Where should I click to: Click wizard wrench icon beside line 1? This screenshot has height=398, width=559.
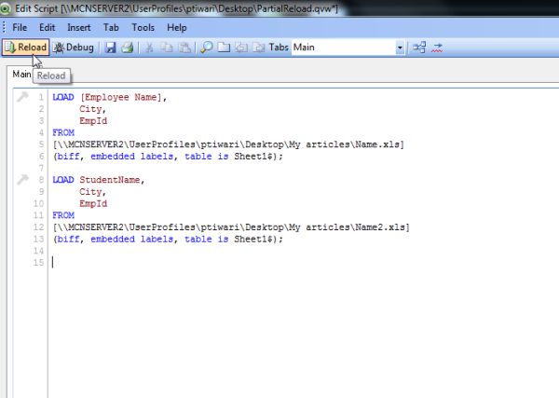tap(22, 96)
